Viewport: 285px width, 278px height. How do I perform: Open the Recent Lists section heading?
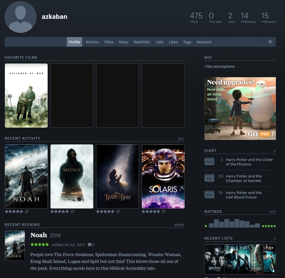219,238
